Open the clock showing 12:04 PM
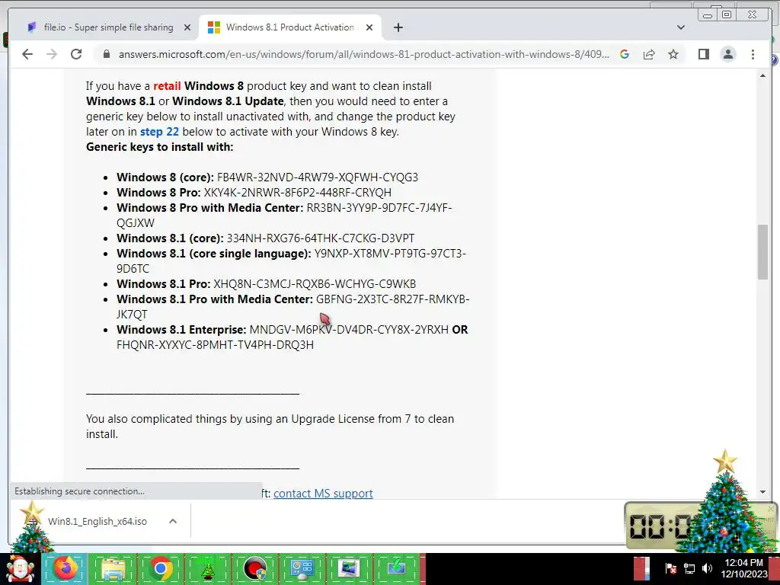Viewport: 780px width, 585px height. (x=744, y=568)
